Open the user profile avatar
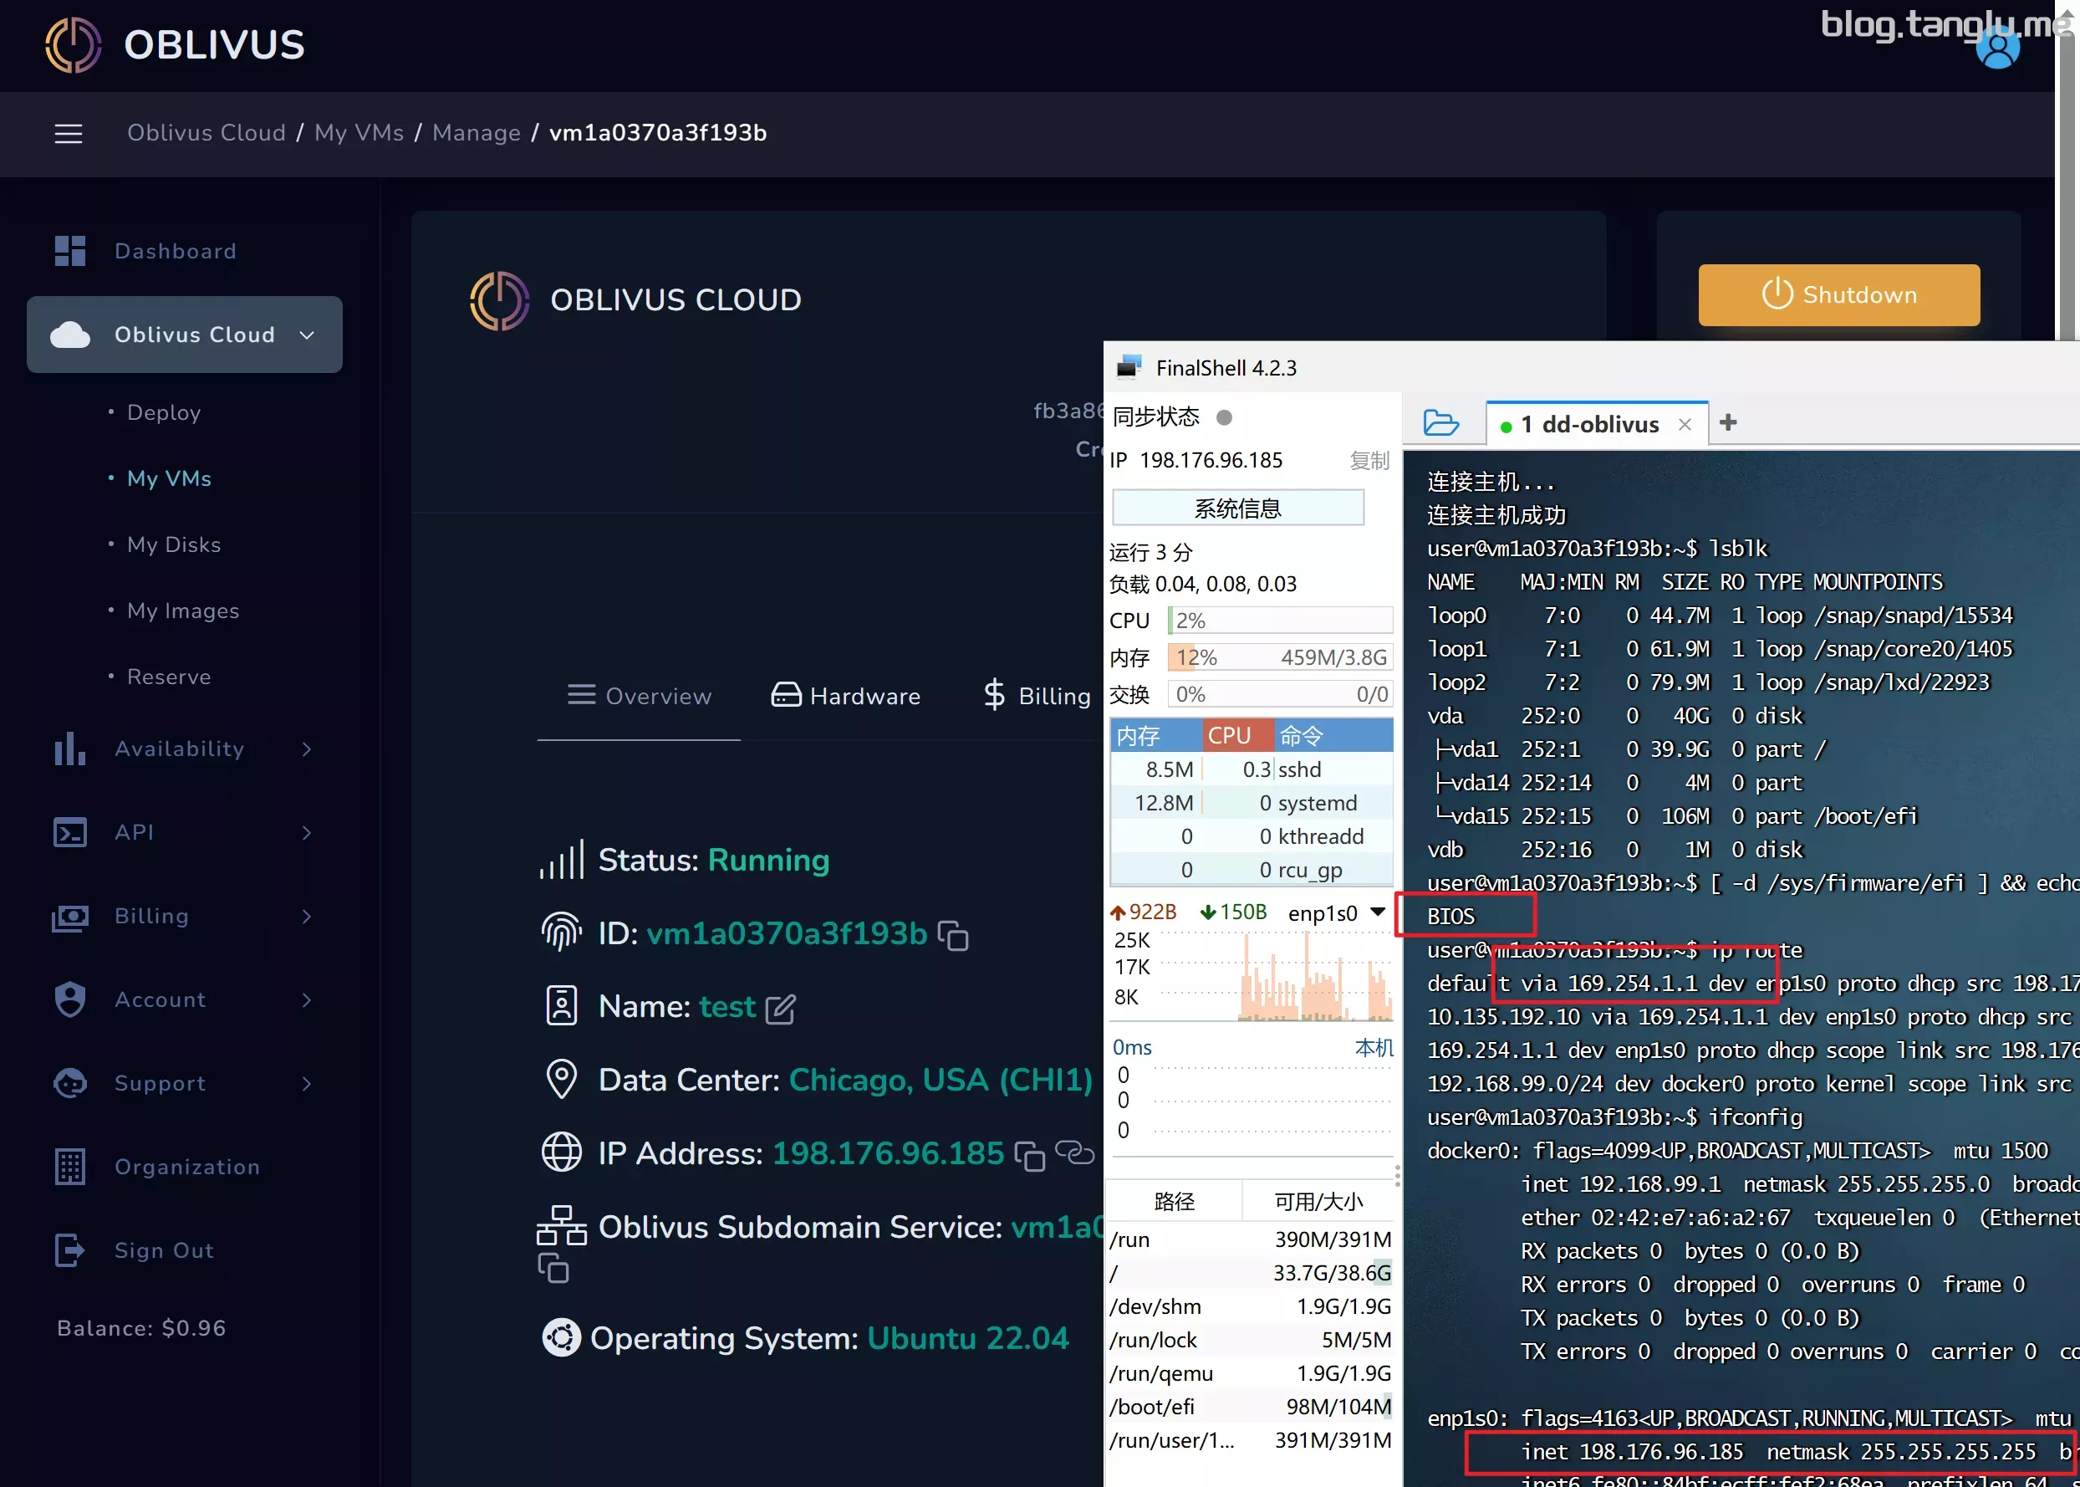The image size is (2080, 1487). (1996, 49)
